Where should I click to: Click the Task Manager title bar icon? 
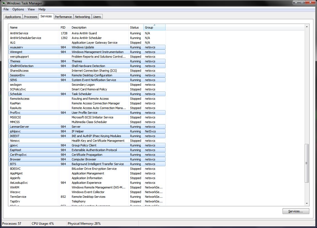click(4, 3)
